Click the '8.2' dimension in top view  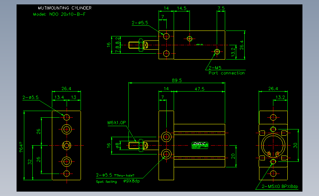click(117, 40)
